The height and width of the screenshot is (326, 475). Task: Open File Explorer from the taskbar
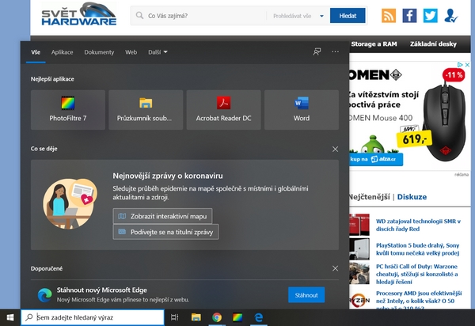tap(196, 317)
